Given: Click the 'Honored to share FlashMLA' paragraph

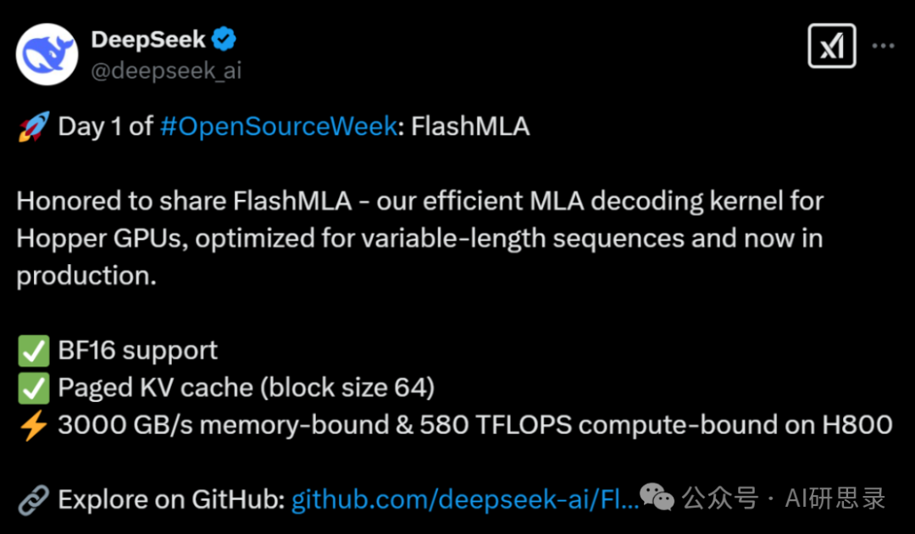Looking at the screenshot, I should (x=420, y=239).
